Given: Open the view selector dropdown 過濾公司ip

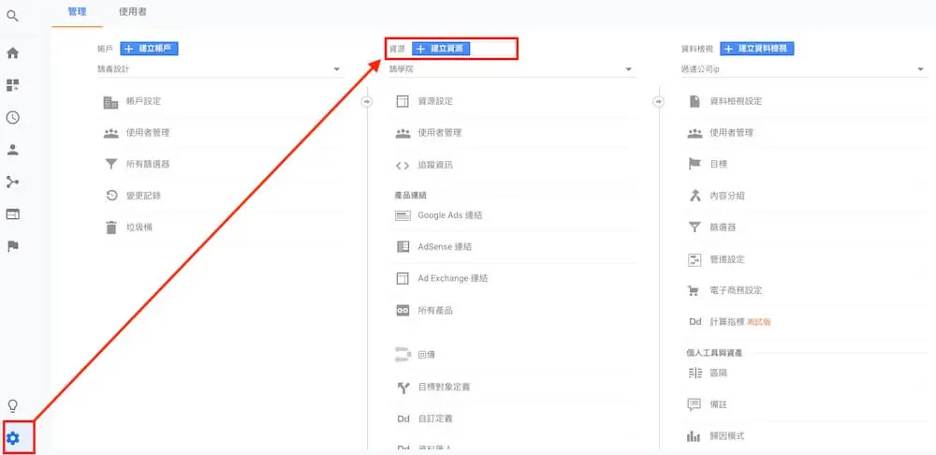Looking at the screenshot, I should point(803,69).
